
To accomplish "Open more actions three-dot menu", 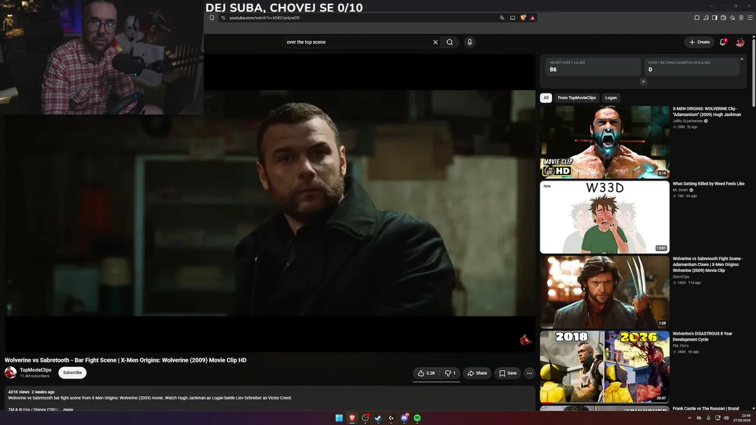I will pyautogui.click(x=529, y=373).
